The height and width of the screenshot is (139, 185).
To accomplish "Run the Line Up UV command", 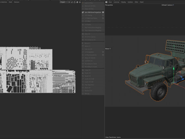I will 93,49.
